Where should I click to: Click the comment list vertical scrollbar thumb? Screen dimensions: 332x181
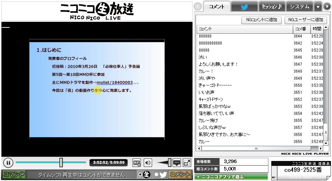[x=326, y=132]
